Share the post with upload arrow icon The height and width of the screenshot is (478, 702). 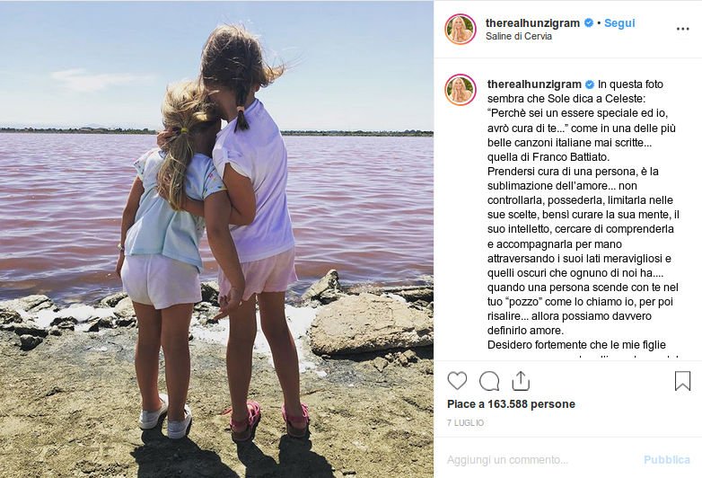521,381
